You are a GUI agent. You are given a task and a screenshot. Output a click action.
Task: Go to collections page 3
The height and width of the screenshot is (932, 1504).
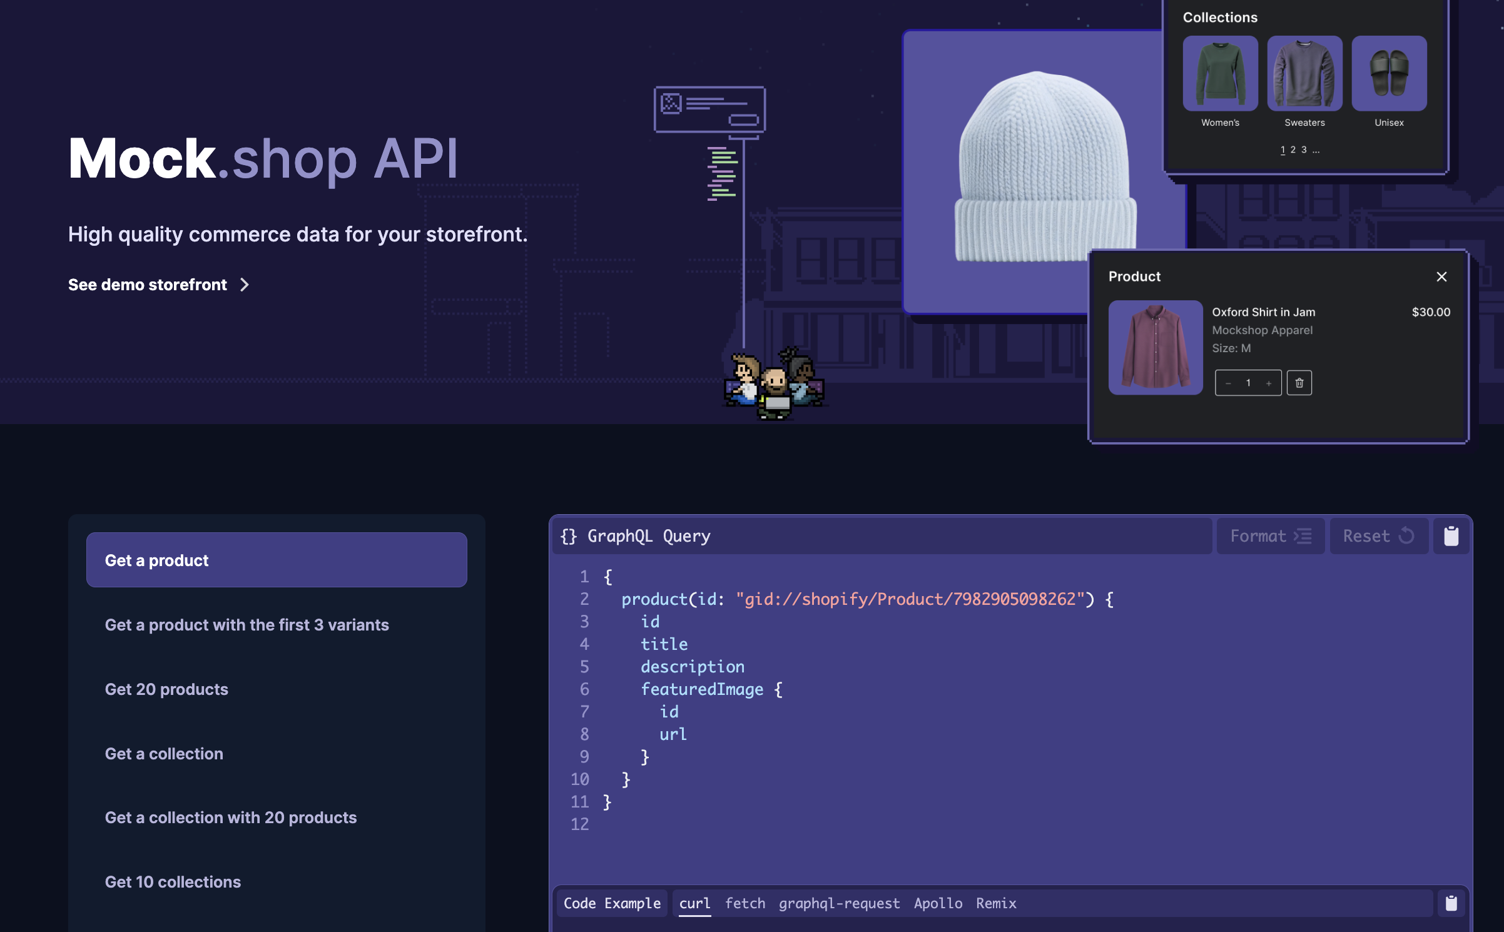(x=1304, y=149)
